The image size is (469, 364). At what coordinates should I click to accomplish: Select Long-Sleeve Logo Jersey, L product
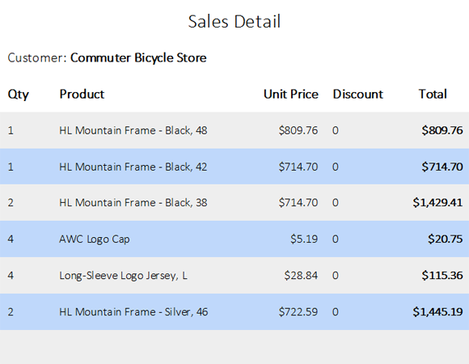123,276
